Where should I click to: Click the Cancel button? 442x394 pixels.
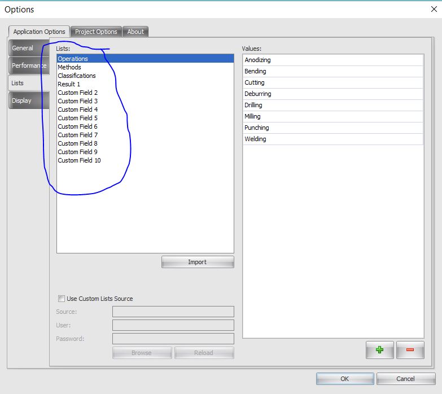(x=405, y=379)
